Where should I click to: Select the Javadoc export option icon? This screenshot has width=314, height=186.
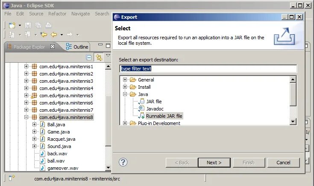click(x=141, y=108)
